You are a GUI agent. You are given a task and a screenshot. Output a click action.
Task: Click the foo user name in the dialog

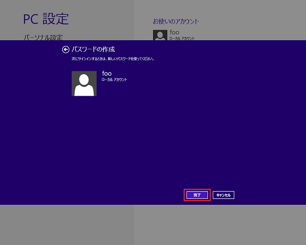coord(107,74)
